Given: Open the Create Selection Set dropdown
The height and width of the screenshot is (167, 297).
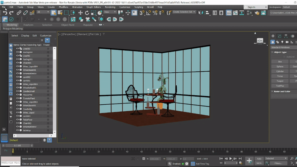Looking at the screenshot, I should (x=184, y=12).
